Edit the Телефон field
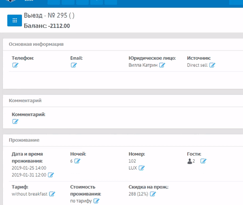The width and height of the screenshot is (243, 205). (x=15, y=65)
